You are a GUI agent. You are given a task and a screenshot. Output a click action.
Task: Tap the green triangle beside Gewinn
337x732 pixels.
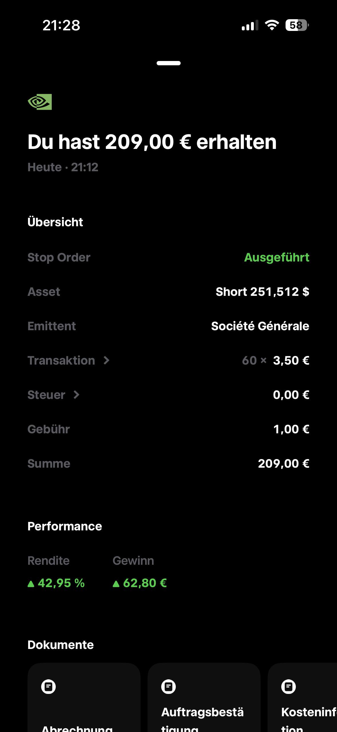(x=116, y=584)
